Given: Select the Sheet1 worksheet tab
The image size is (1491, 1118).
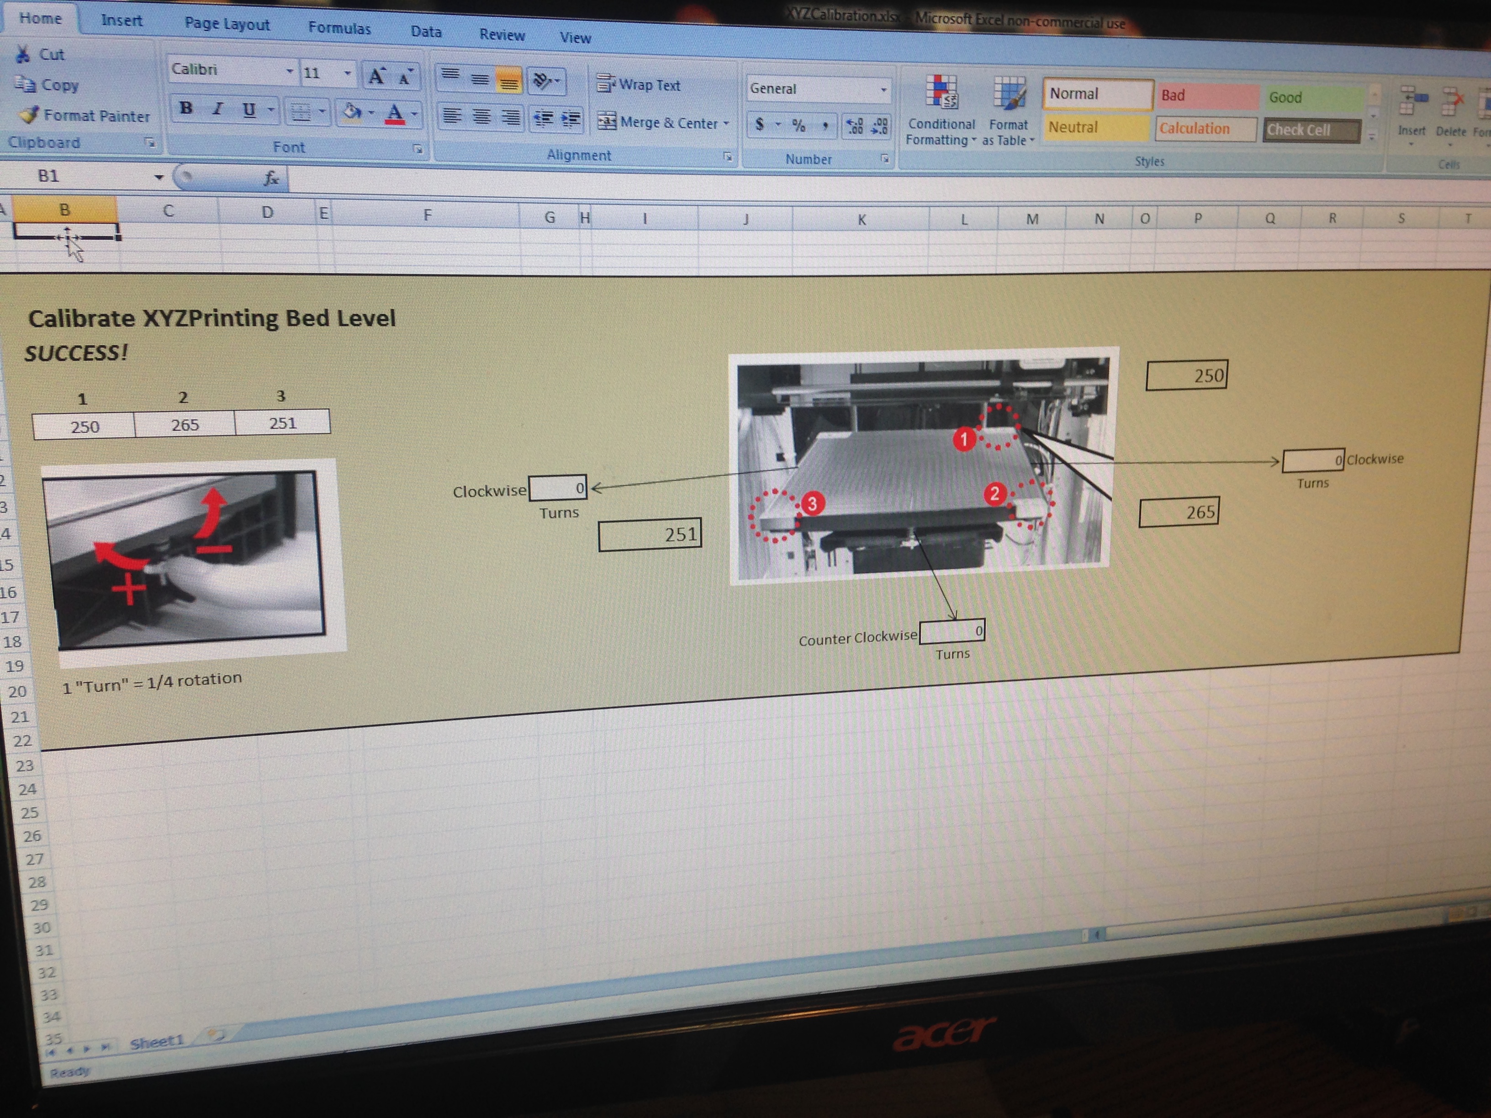Looking at the screenshot, I should [156, 1043].
